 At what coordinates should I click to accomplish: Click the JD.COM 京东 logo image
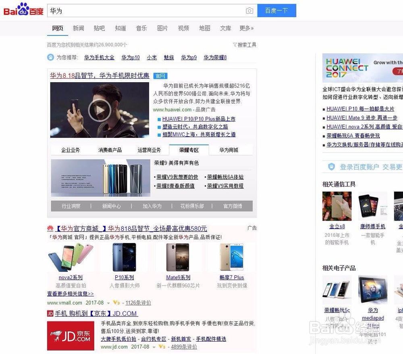pyautogui.click(x=71, y=335)
